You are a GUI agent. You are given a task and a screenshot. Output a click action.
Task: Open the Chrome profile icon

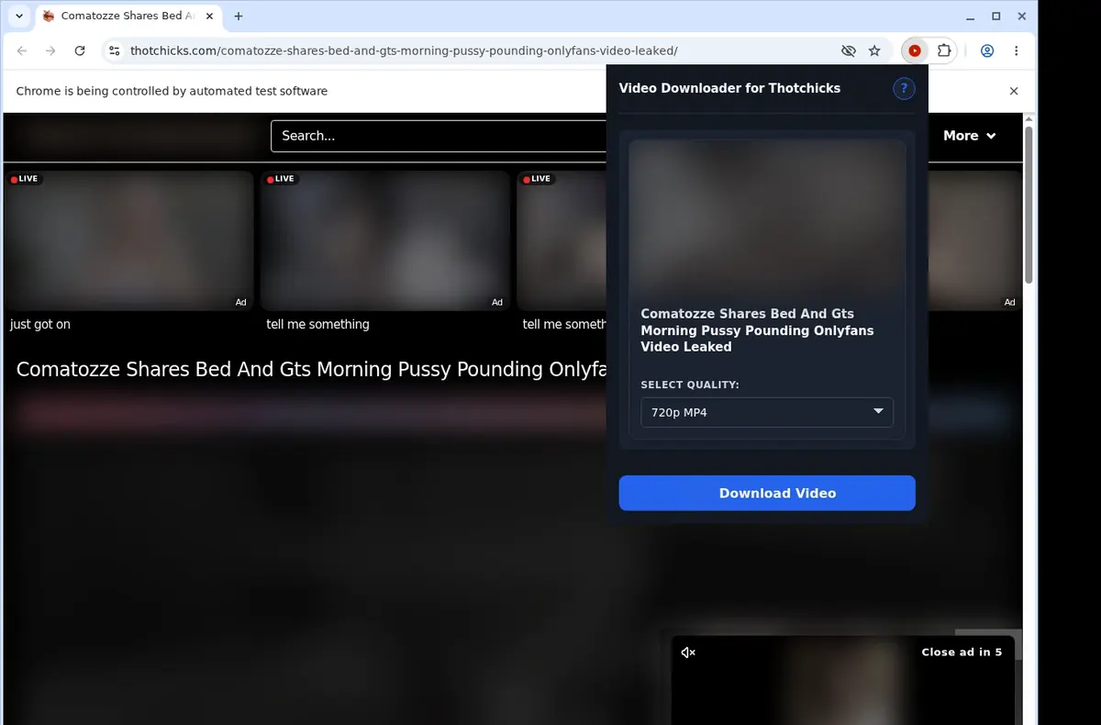point(987,51)
